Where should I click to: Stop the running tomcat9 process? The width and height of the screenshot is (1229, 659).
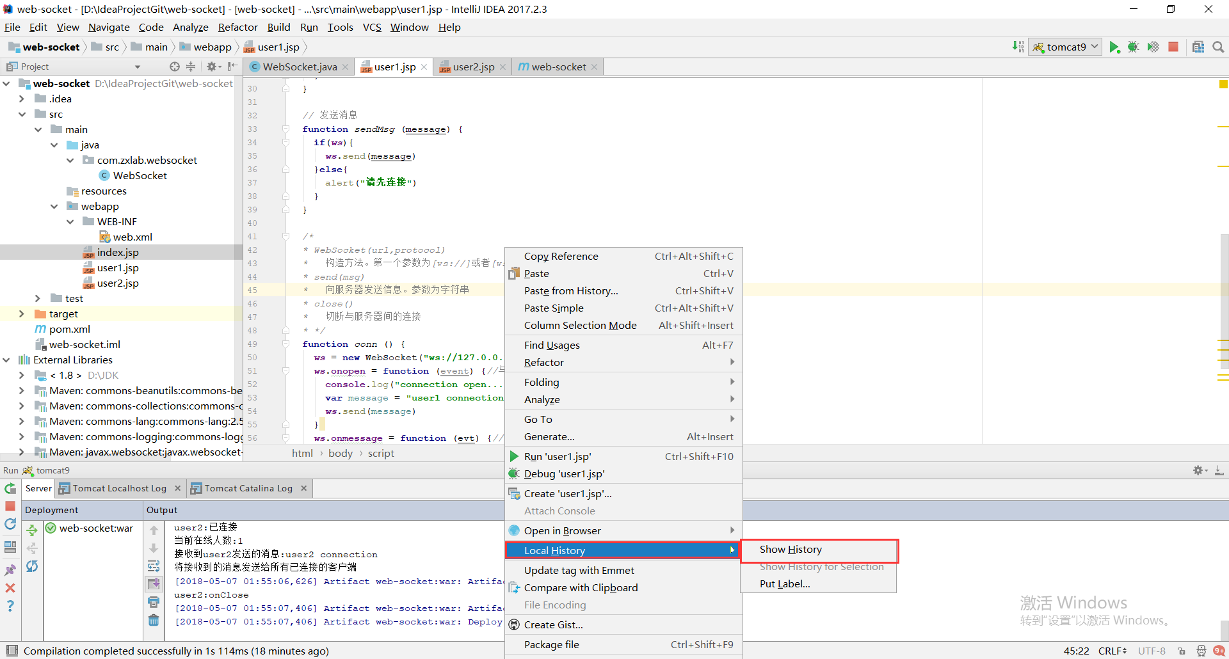pyautogui.click(x=1173, y=47)
